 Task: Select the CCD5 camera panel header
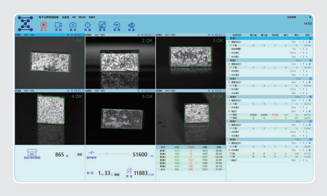point(88,90)
